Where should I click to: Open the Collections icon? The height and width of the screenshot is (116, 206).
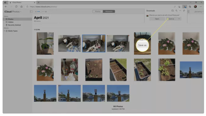click(x=190, y=7)
